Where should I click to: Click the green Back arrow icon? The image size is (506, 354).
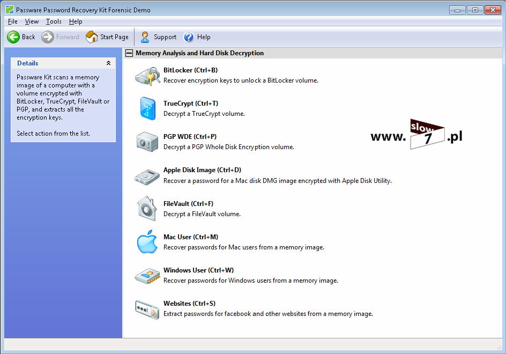pos(13,37)
